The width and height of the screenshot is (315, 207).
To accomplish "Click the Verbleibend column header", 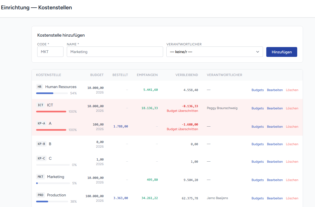I will click(187, 75).
